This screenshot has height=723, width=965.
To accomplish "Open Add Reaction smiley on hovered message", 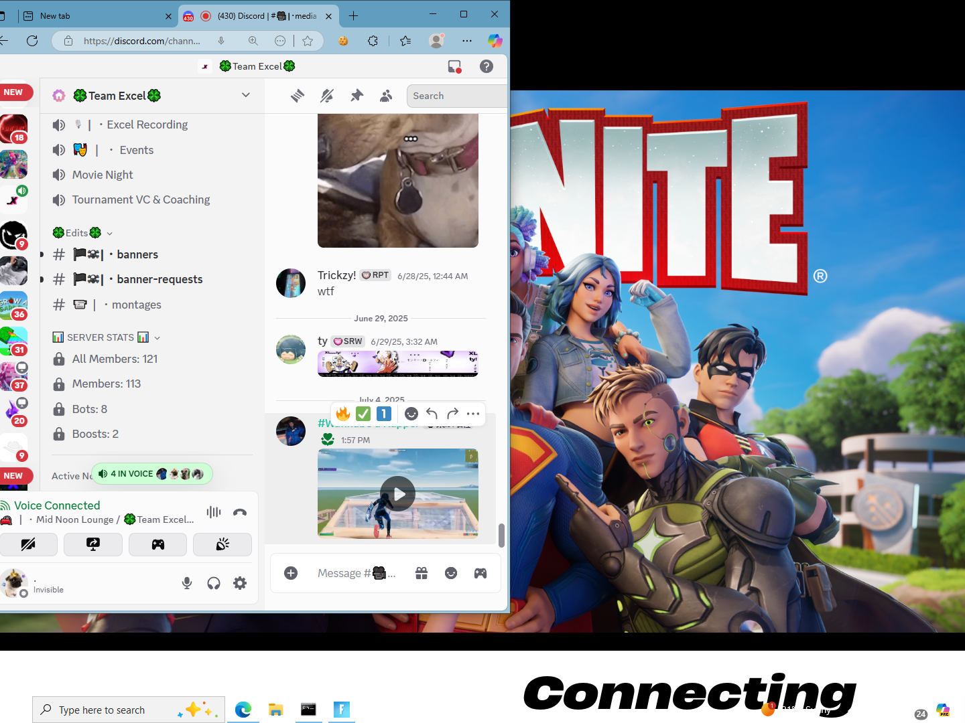I will coord(411,414).
